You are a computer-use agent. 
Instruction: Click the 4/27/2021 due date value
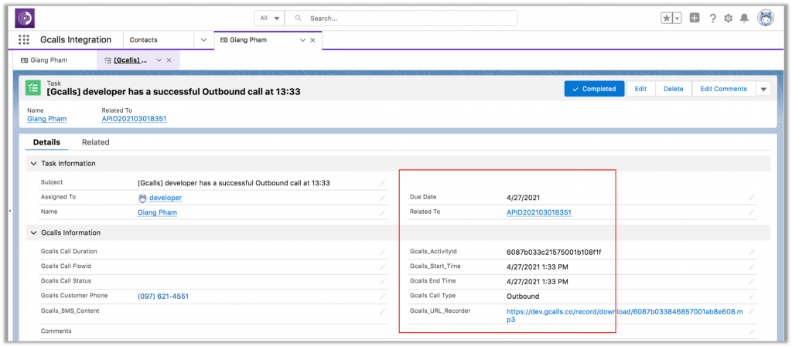coord(524,198)
